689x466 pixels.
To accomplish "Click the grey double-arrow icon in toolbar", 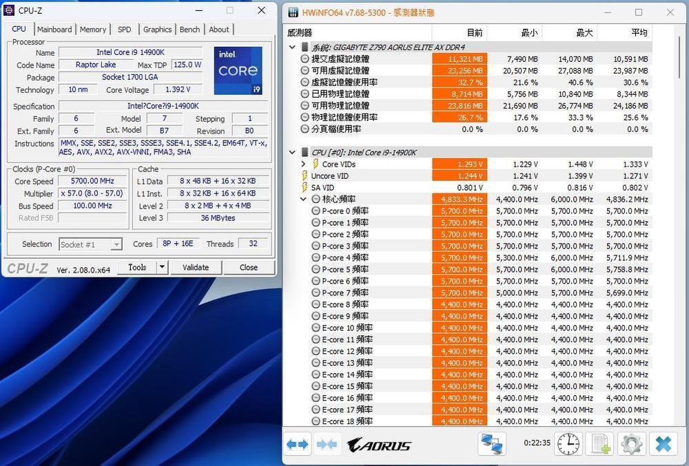I will coord(327,444).
